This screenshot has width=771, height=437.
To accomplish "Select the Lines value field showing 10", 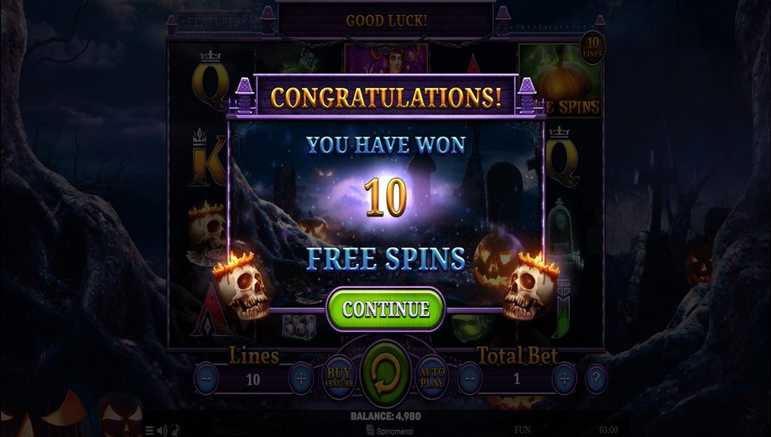I will tap(254, 380).
